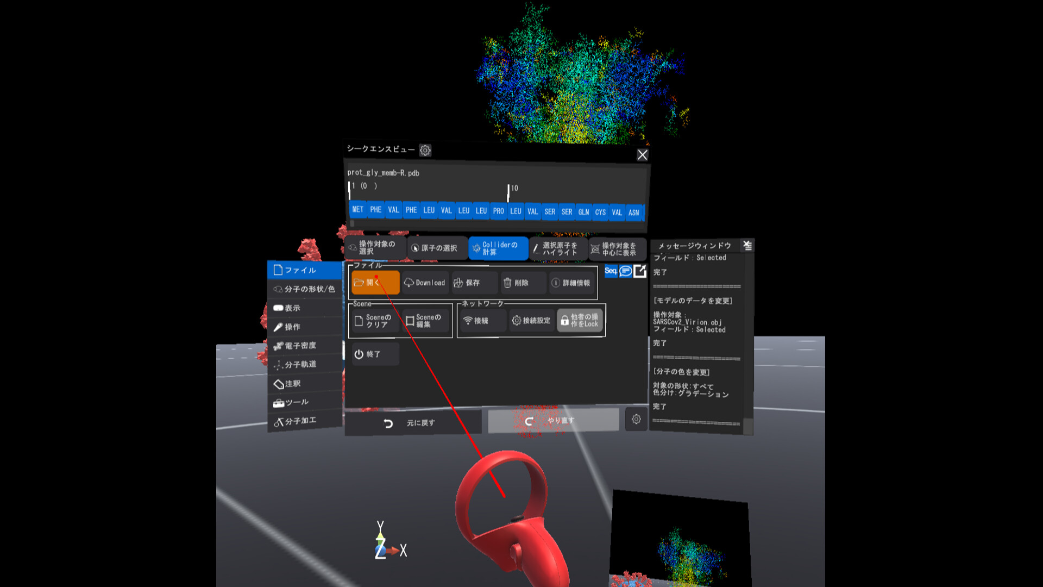The height and width of the screenshot is (587, 1043).
Task: Click the export/share icon near the Seq button
Action: pyautogui.click(x=639, y=272)
